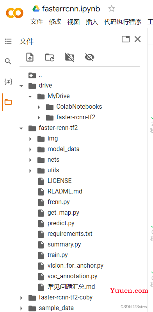Screen dimensions: 153x312
Task: Click the Colab logo icon
Action: (14, 13)
